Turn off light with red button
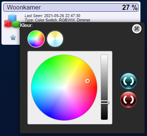Screen dimensions: 147x136 128,100
